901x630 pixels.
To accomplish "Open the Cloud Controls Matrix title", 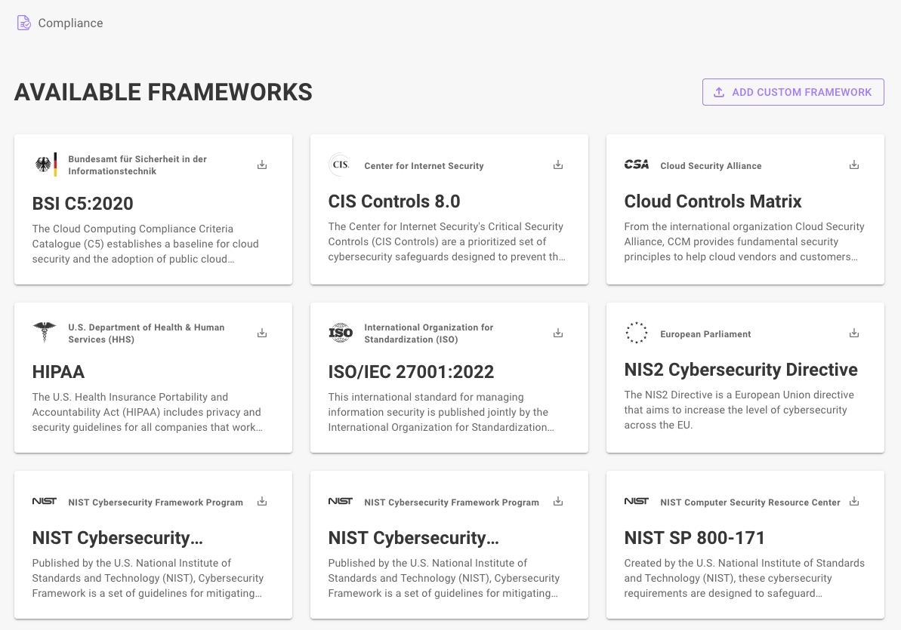I will click(x=712, y=201).
